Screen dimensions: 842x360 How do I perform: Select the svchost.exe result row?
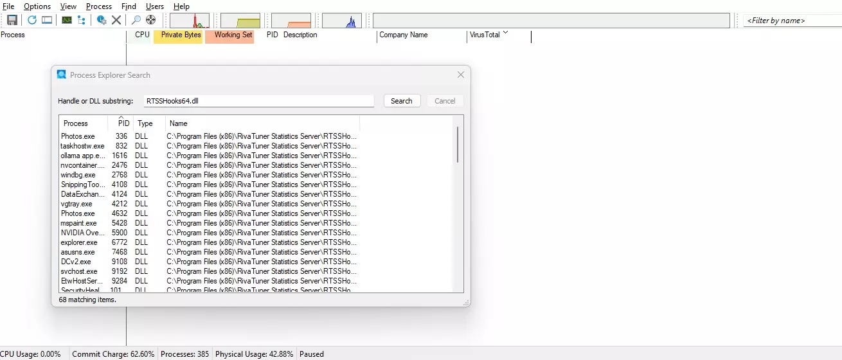(209, 271)
